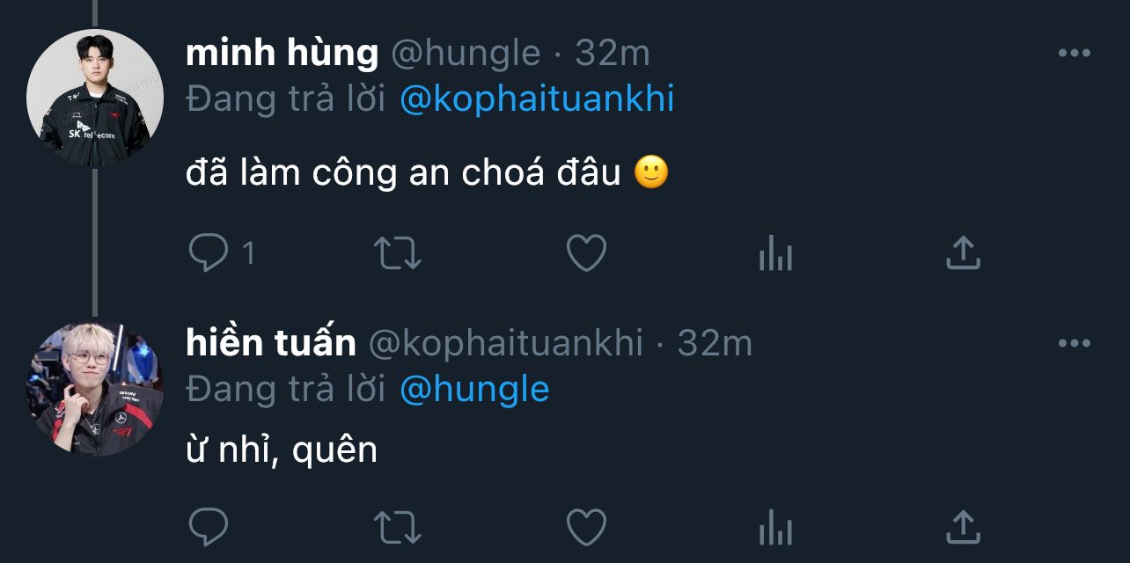Reply to hiền tuấn's tweet
Screen dimensions: 1130x563
pos(209,527)
